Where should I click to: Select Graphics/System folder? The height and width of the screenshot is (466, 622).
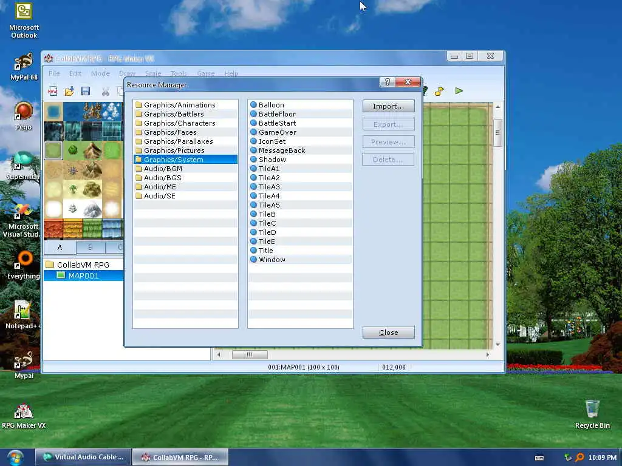pyautogui.click(x=185, y=160)
